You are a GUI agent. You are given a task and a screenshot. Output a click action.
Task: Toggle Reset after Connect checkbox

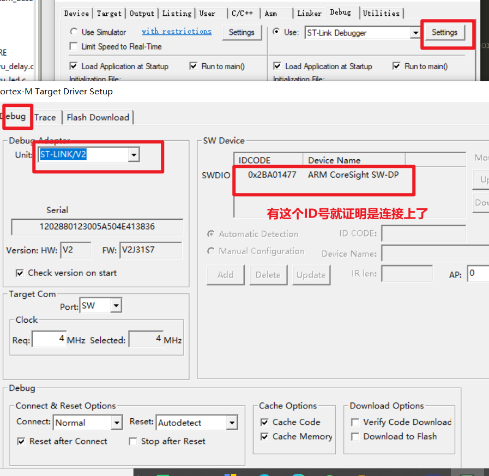(x=21, y=441)
